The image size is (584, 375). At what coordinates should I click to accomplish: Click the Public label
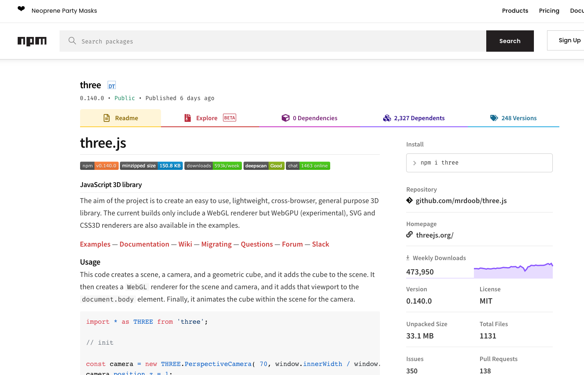point(125,98)
